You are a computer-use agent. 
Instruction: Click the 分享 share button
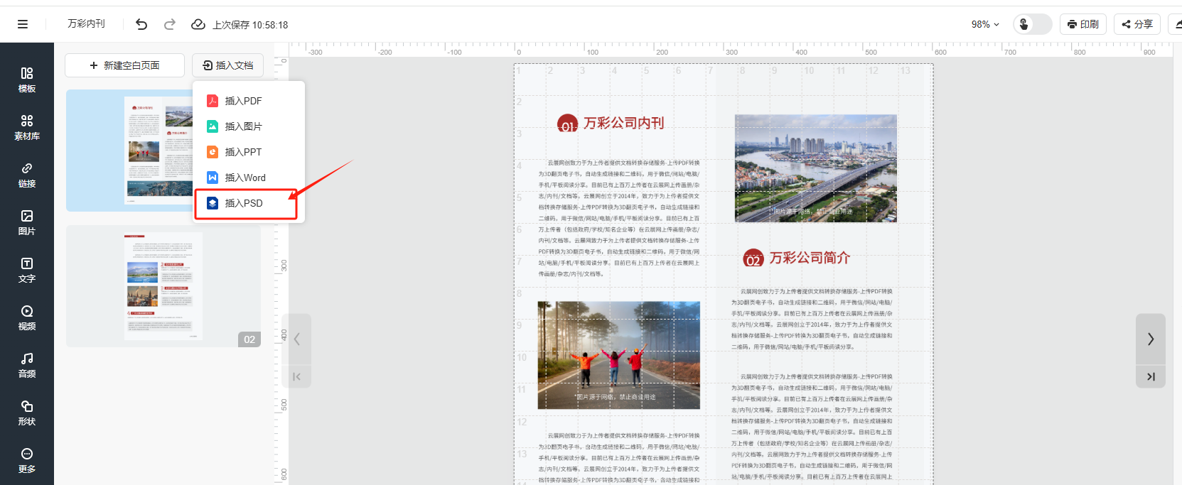[x=1137, y=24]
